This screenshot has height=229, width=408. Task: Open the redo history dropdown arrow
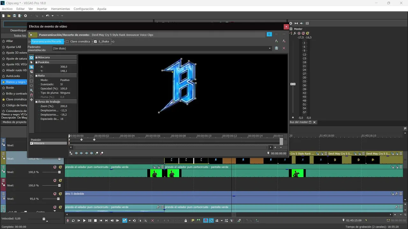pyautogui.click(x=62, y=16)
